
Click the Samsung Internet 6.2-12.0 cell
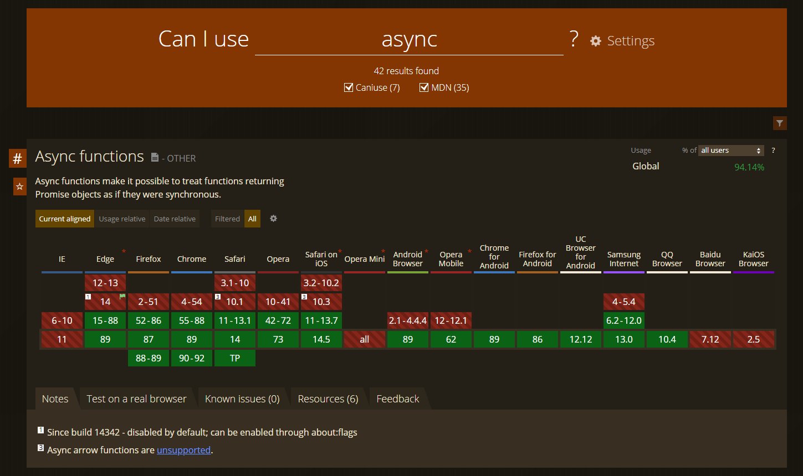(624, 320)
